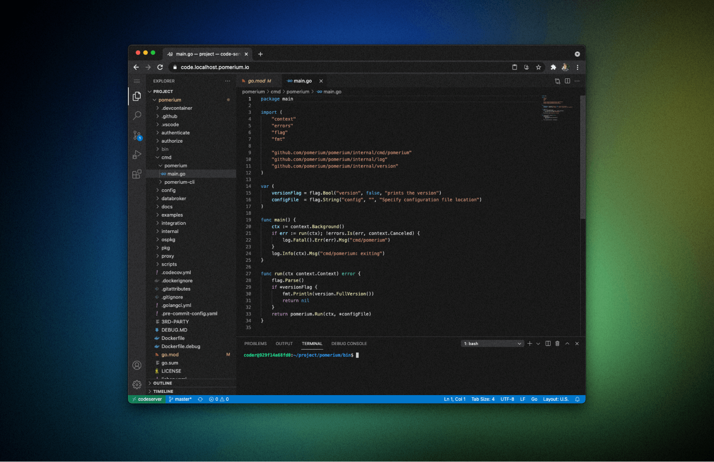Open the Manage gear menu
The width and height of the screenshot is (714, 462).
point(137,384)
